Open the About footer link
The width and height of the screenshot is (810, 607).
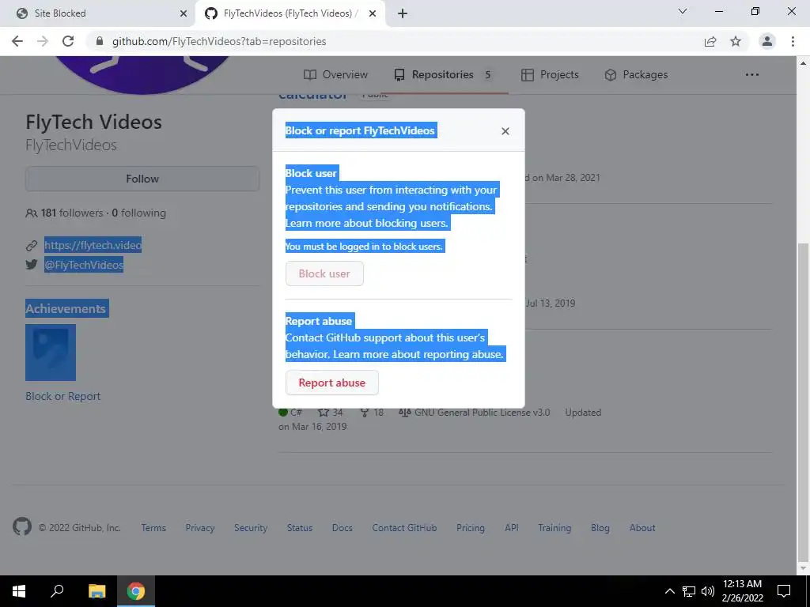(x=642, y=527)
